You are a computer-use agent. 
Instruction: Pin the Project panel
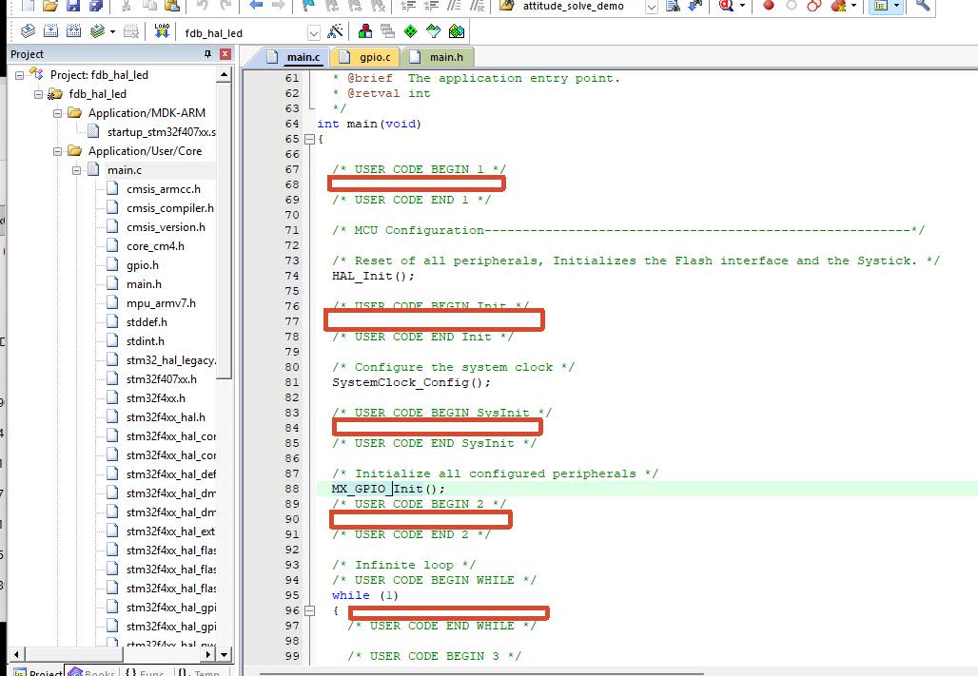point(207,54)
